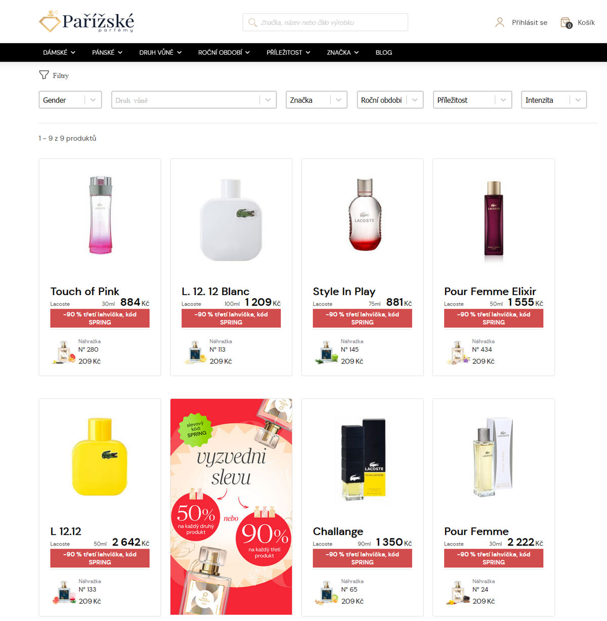Open the DÁMSKÉ navigation menu
The image size is (607, 621).
click(x=59, y=53)
